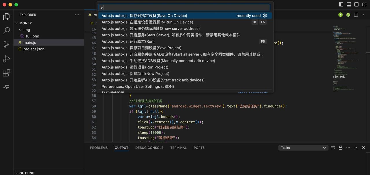Open the Run and Debug view
Image resolution: width=370 pixels, height=175 pixels.
[x=6, y=59]
